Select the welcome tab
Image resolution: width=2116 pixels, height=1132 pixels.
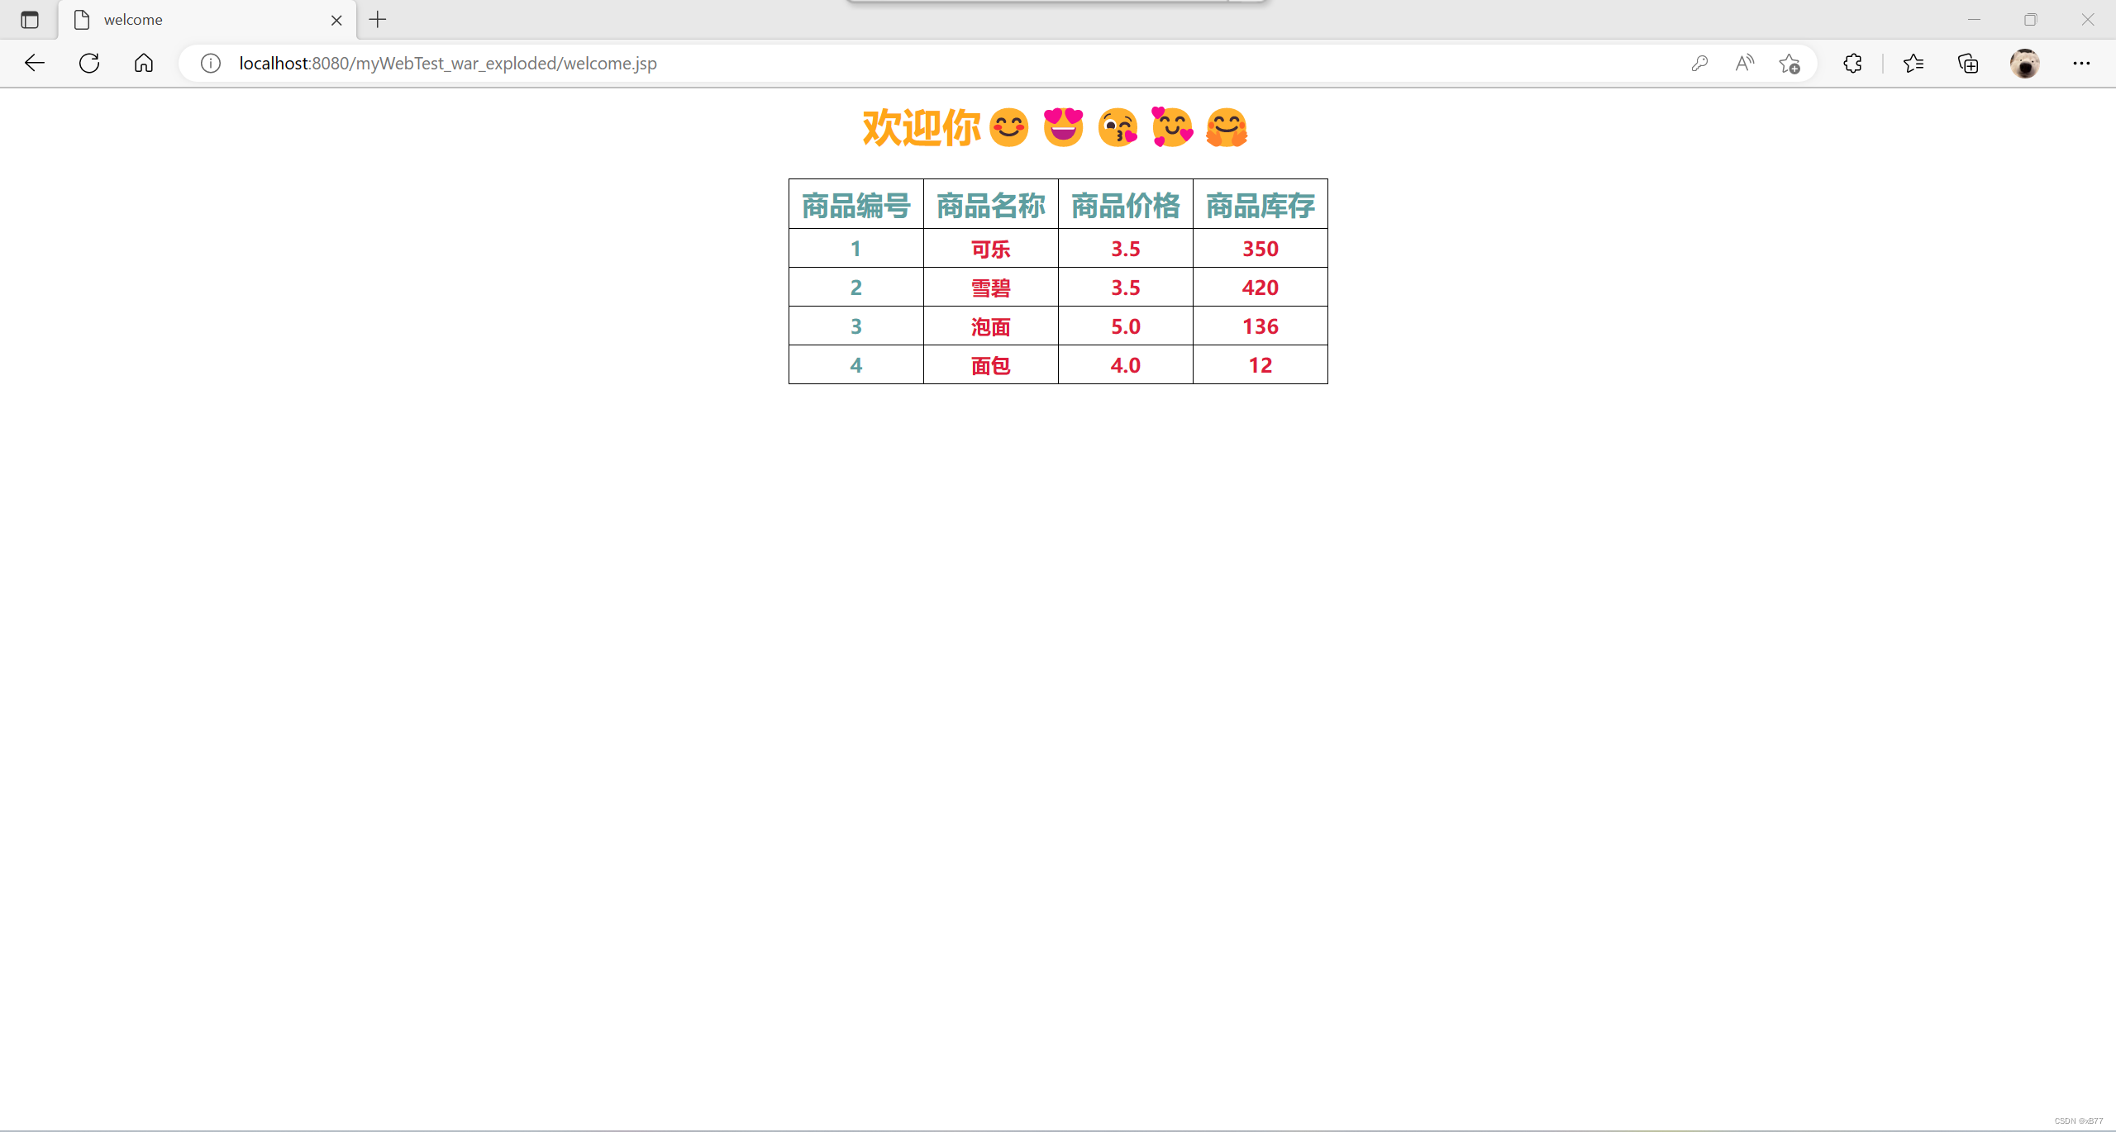pos(207,20)
